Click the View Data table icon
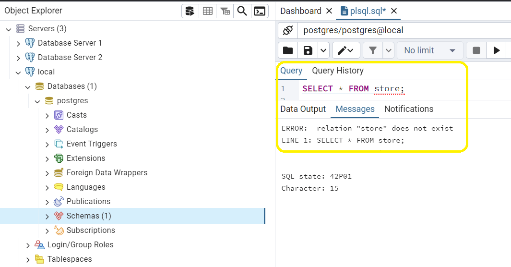 pos(208,11)
